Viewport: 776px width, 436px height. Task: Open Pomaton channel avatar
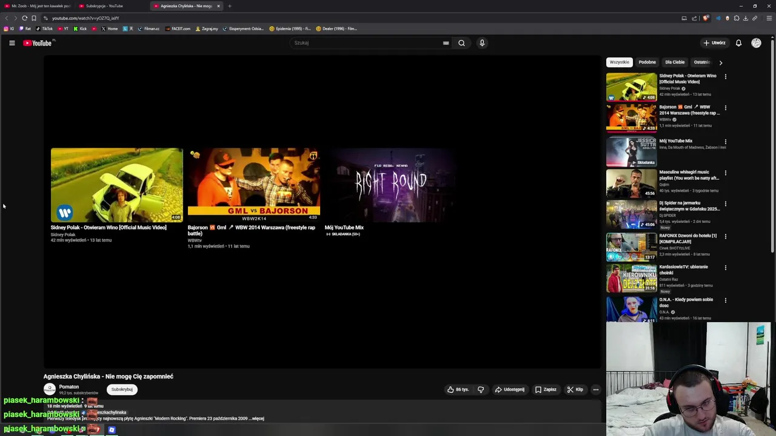[50, 389]
